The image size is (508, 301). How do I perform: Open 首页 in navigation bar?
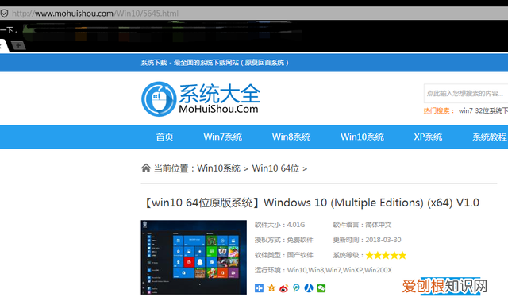pos(164,137)
